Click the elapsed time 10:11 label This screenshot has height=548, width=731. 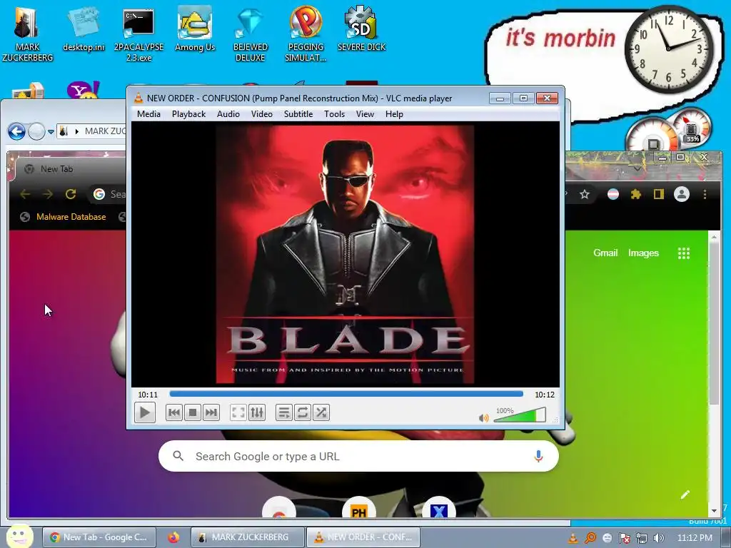pos(148,395)
